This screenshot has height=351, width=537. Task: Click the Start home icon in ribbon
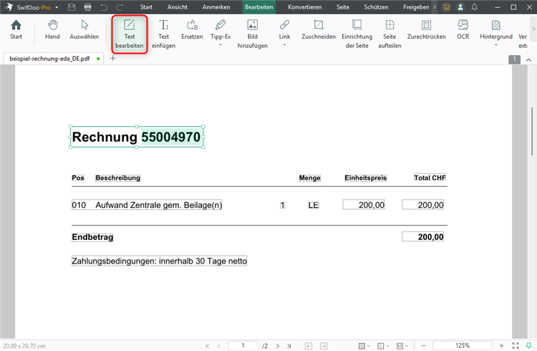tap(16, 29)
